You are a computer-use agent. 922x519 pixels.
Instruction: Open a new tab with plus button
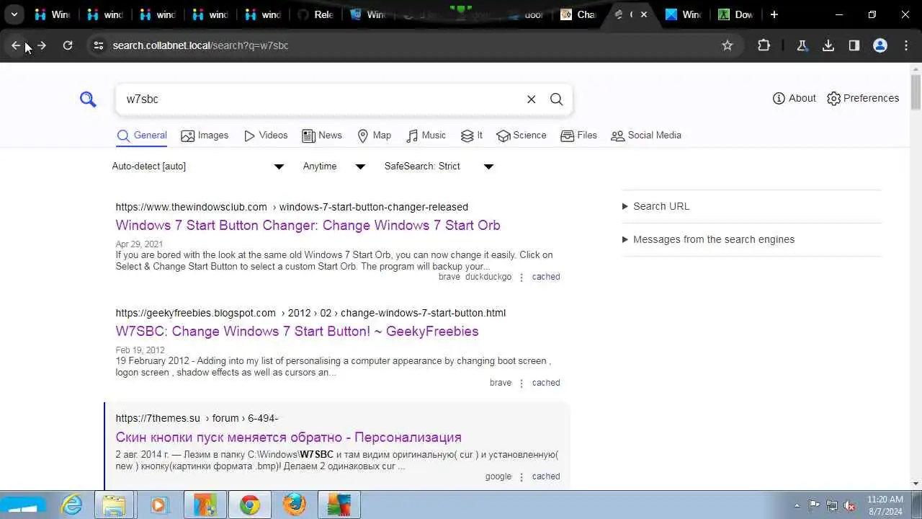pos(774,14)
